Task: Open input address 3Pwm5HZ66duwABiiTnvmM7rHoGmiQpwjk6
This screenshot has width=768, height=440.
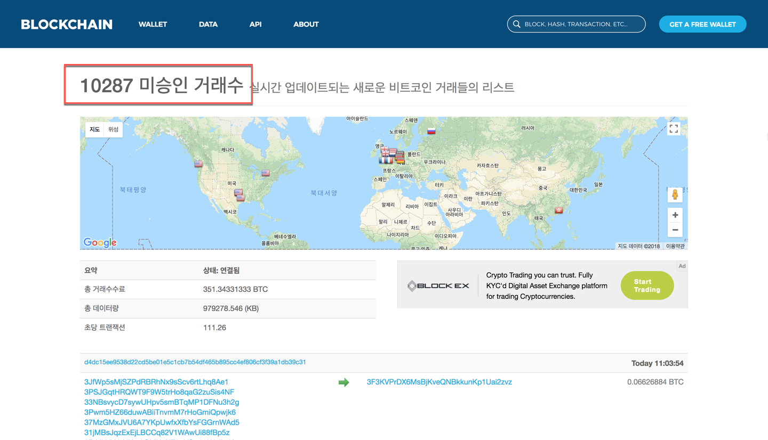Action: [x=160, y=412]
